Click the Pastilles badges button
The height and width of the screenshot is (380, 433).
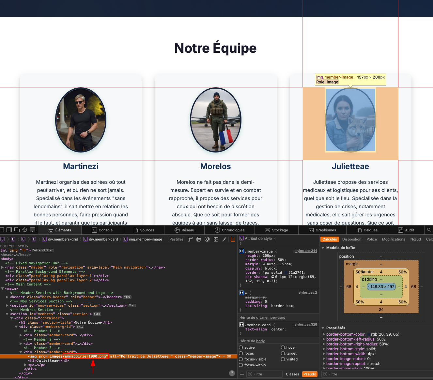pos(177,239)
